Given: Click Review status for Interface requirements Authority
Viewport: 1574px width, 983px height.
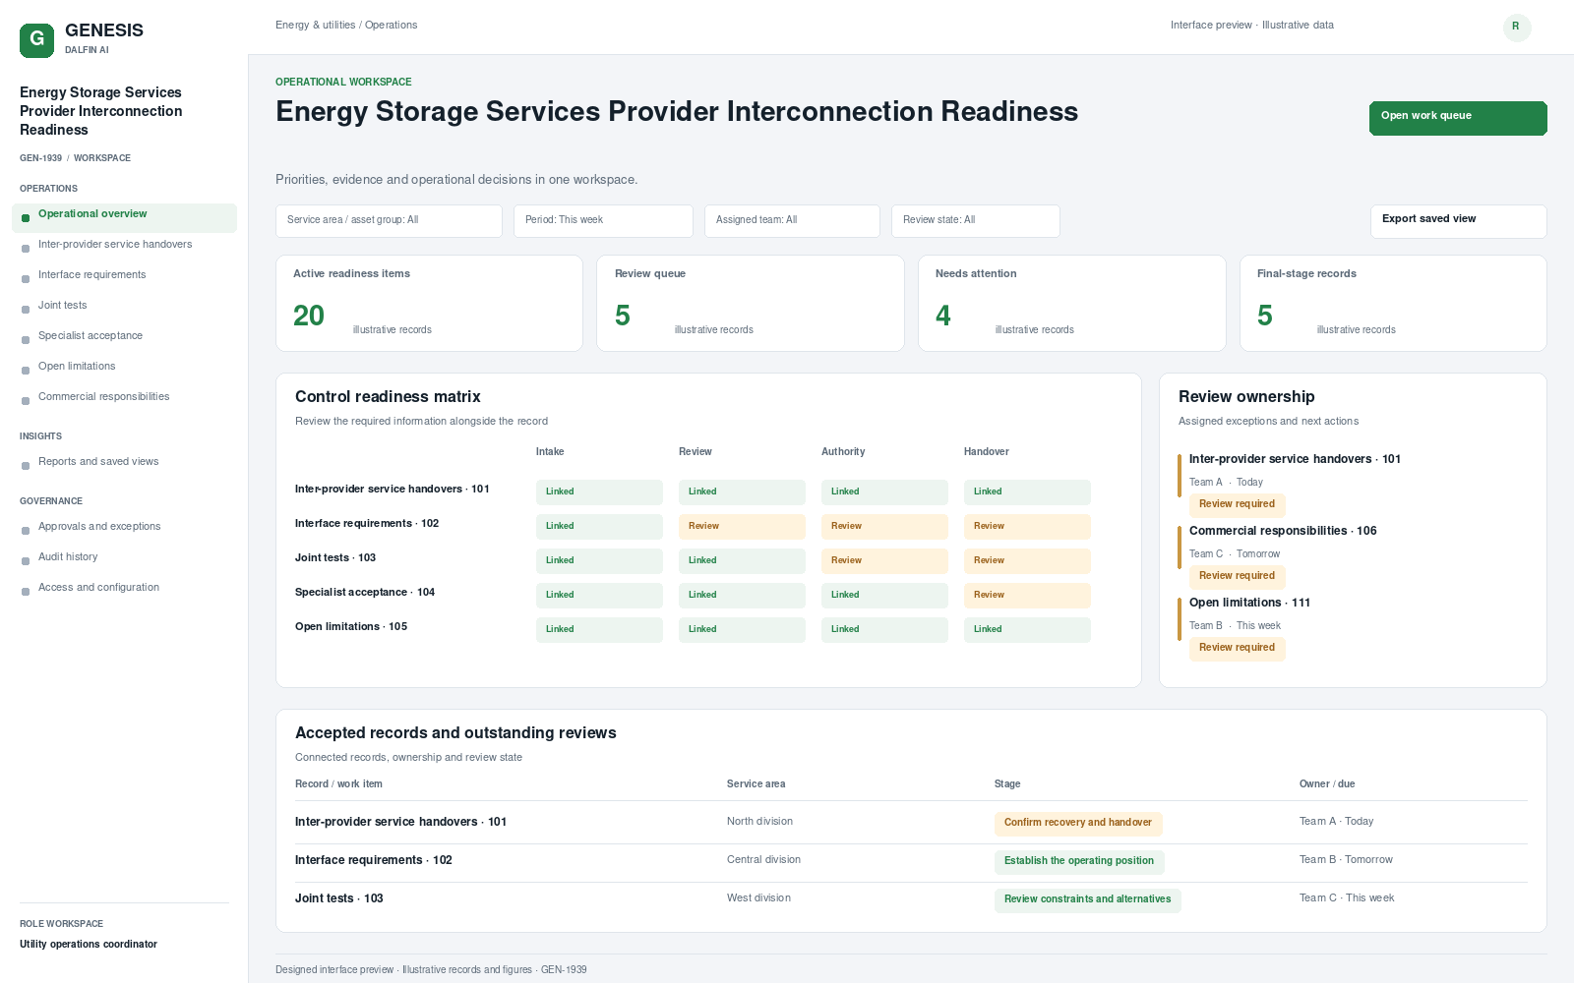Looking at the screenshot, I should click(884, 527).
